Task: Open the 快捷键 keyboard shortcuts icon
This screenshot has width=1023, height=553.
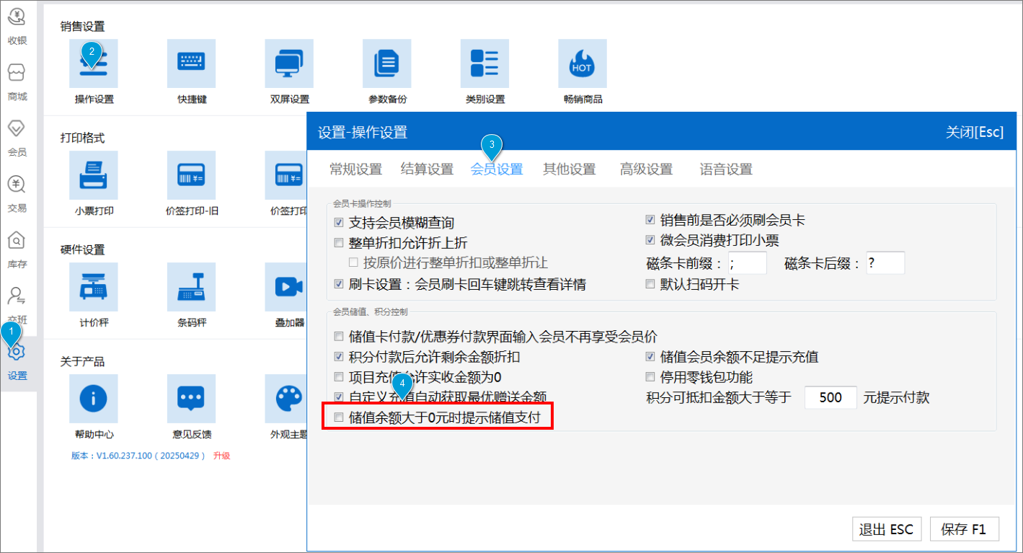Action: tap(191, 64)
